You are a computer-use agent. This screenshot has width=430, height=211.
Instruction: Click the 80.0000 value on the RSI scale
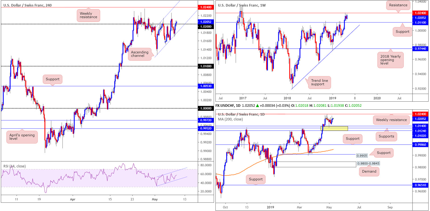[x=206, y=165]
